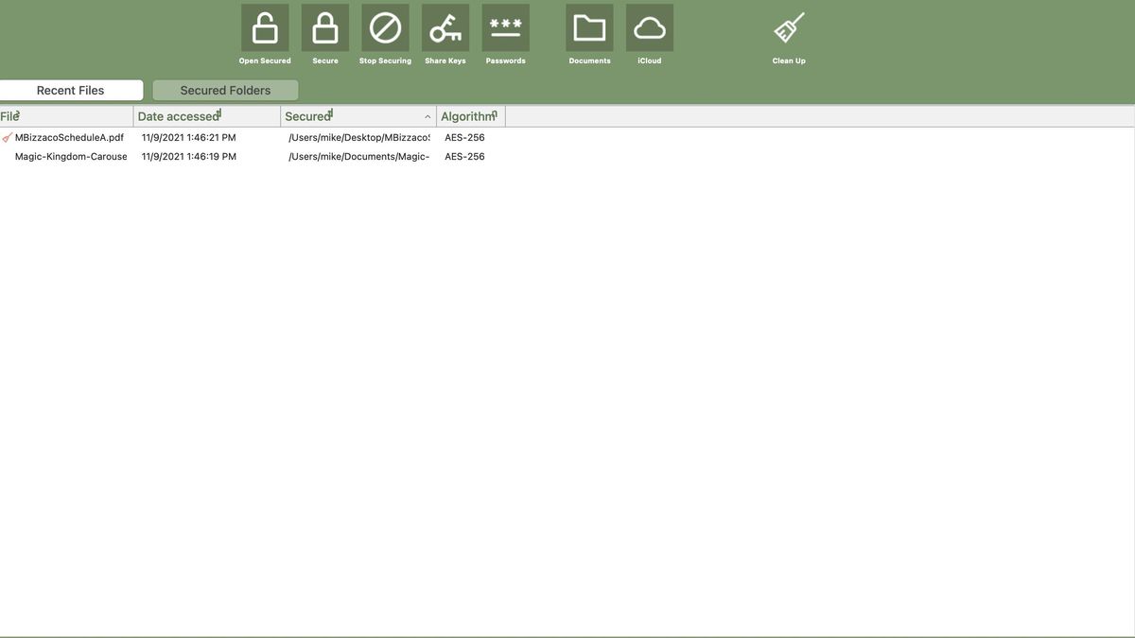Click the AES-256 value for MBizzacoScheduleA.pdf
The image size is (1135, 638).
[463, 135]
